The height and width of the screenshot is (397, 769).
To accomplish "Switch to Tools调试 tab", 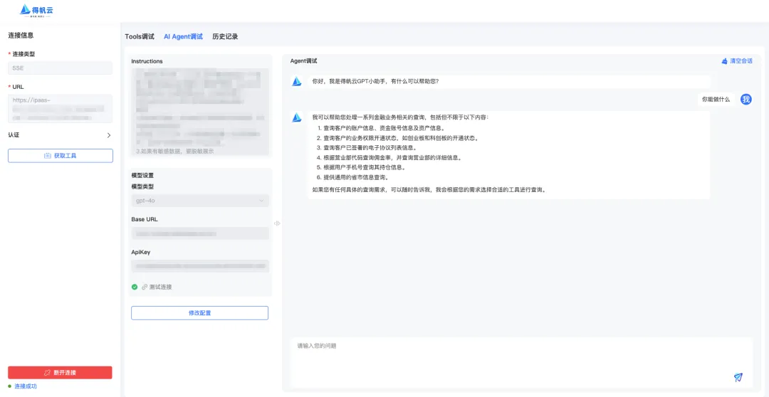I will pyautogui.click(x=140, y=37).
